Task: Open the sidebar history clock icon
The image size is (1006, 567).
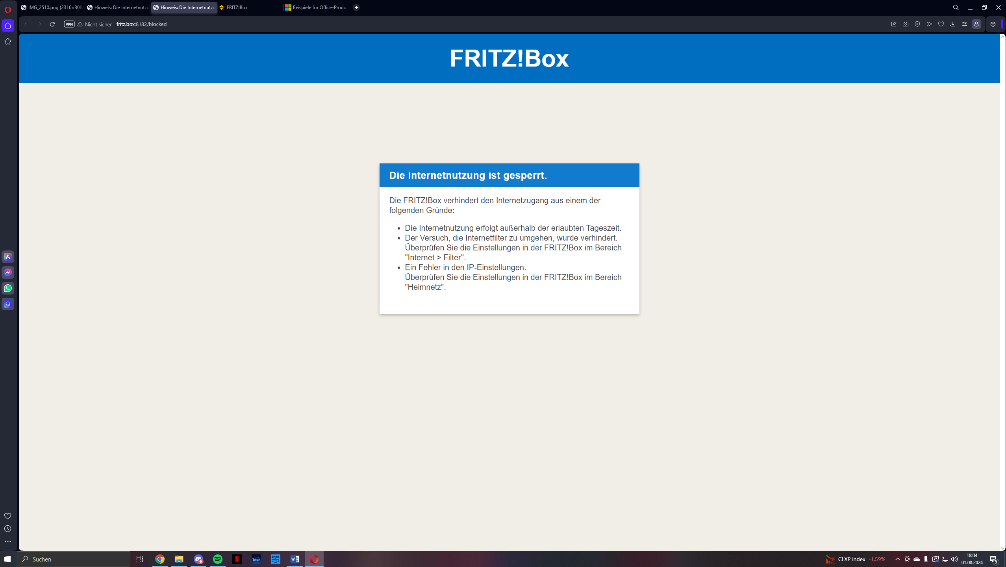Action: [x=8, y=529]
